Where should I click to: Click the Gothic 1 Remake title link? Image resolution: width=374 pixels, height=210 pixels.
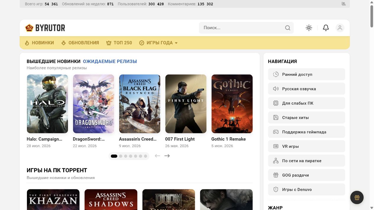pyautogui.click(x=229, y=139)
